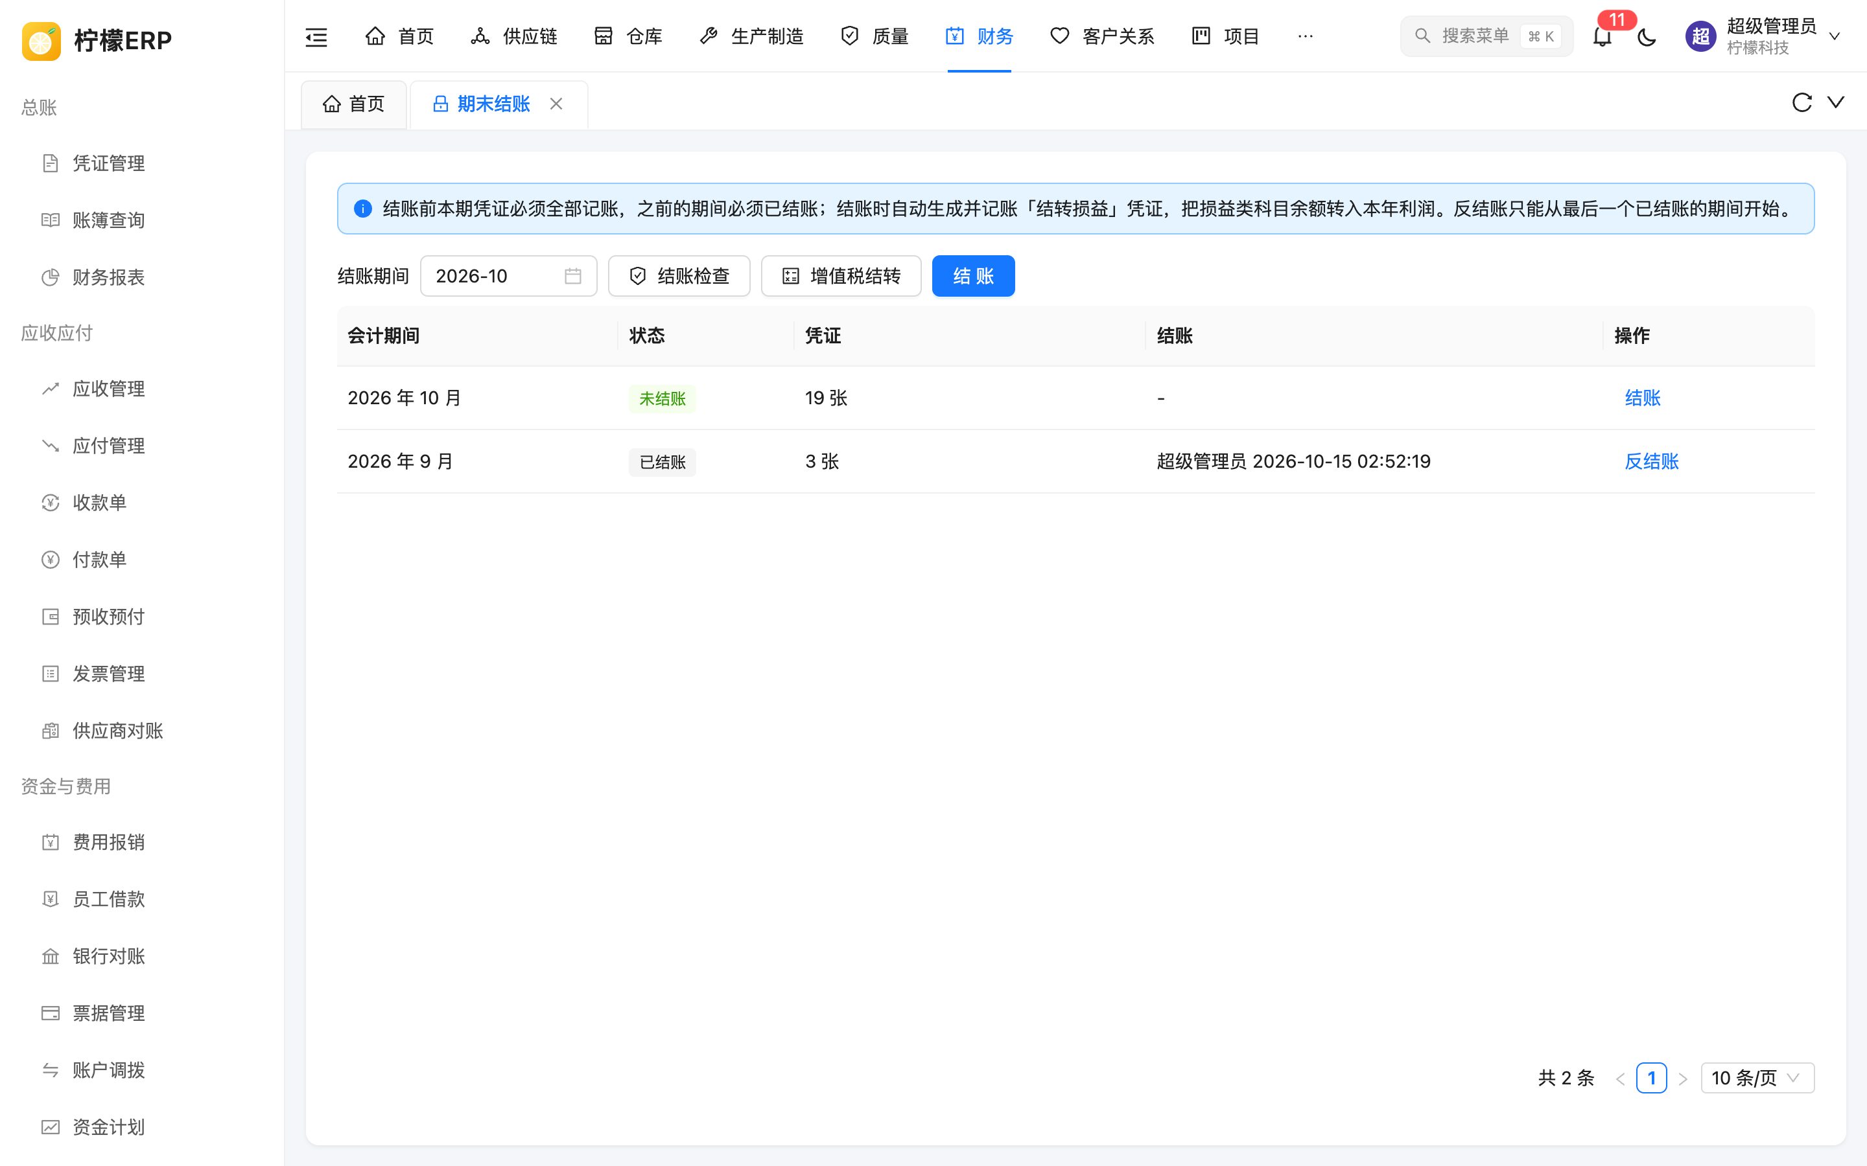Open the 质量 top menu

pyautogui.click(x=874, y=36)
